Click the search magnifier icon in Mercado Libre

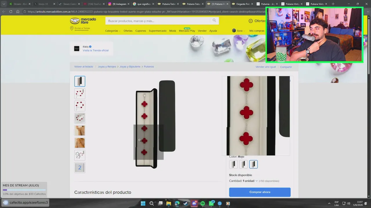tap(214, 21)
